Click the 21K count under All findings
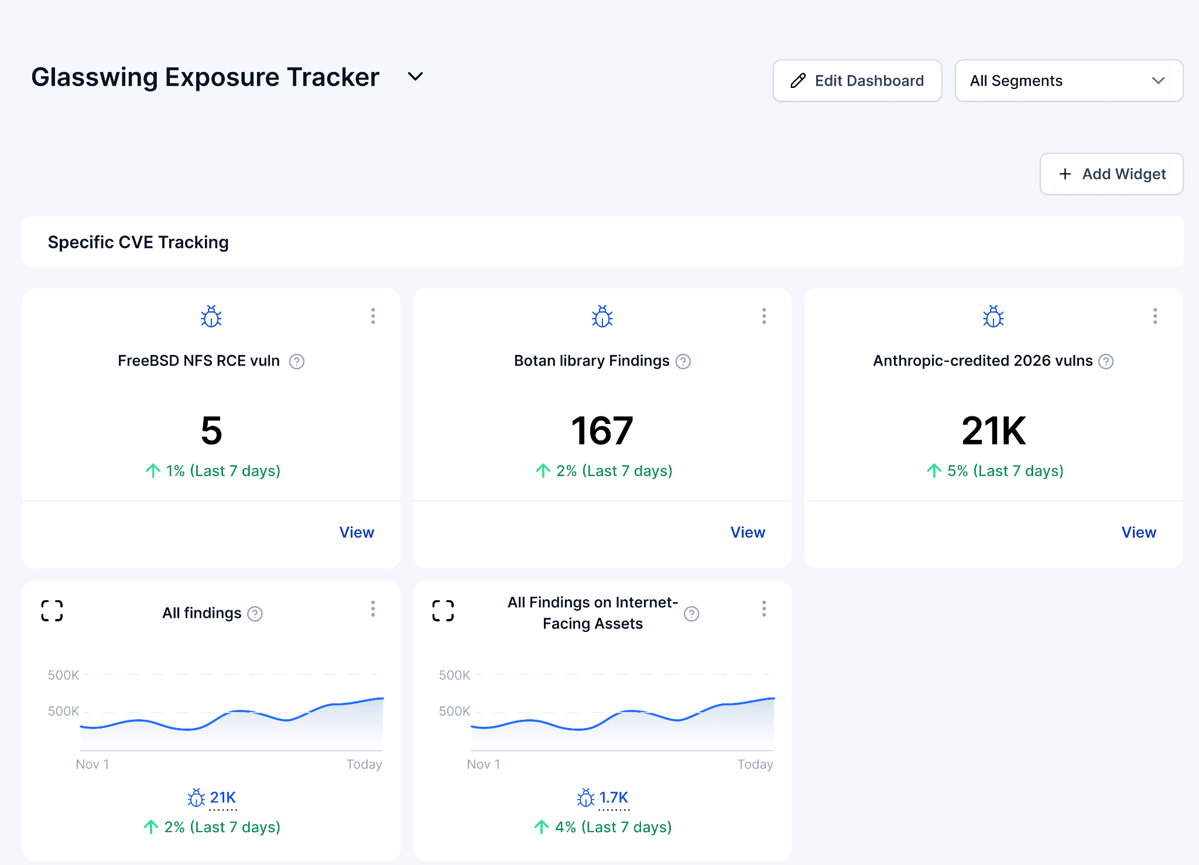 pos(222,798)
